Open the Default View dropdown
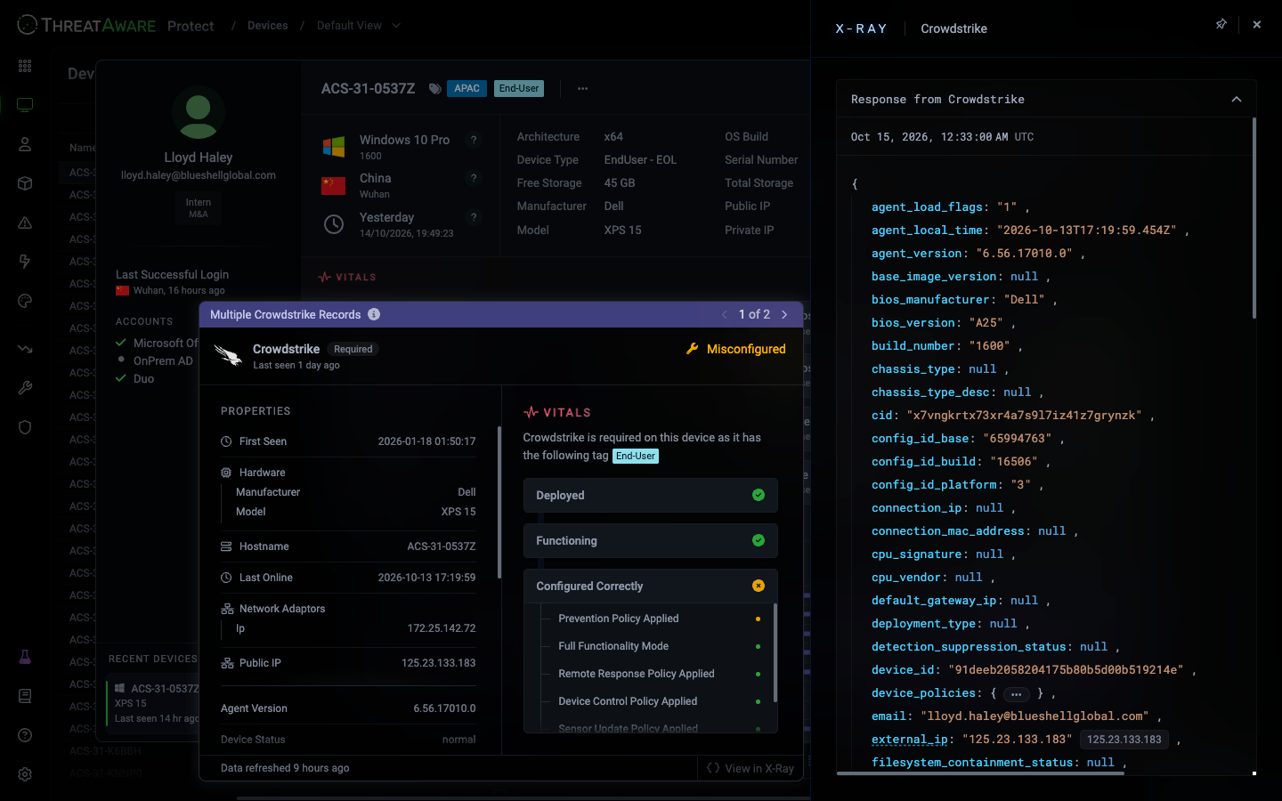 pyautogui.click(x=359, y=26)
